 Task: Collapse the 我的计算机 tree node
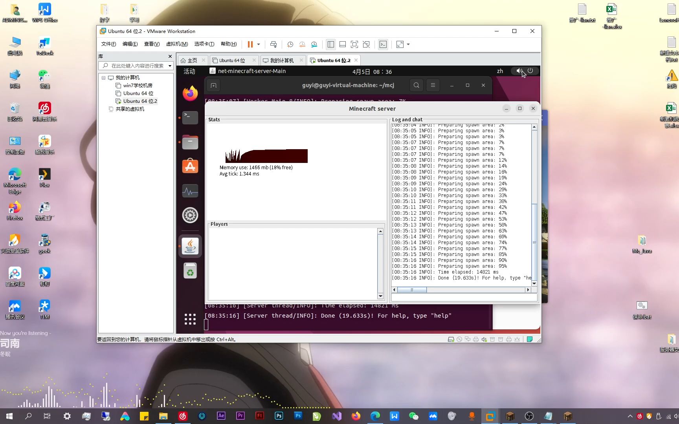(103, 78)
